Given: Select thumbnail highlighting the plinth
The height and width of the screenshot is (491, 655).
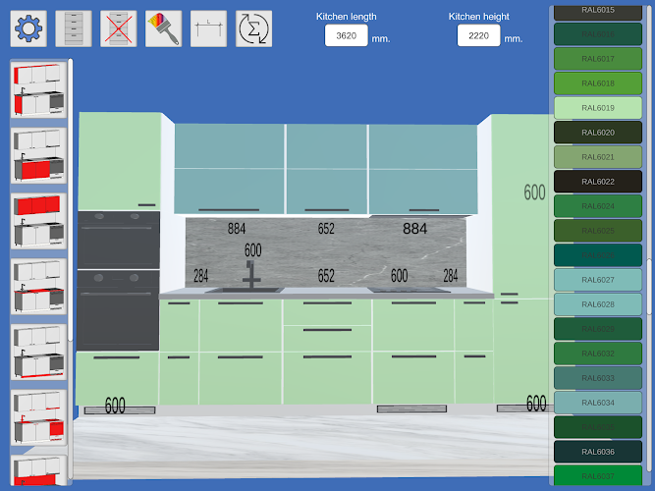Looking at the screenshot, I should [38, 353].
